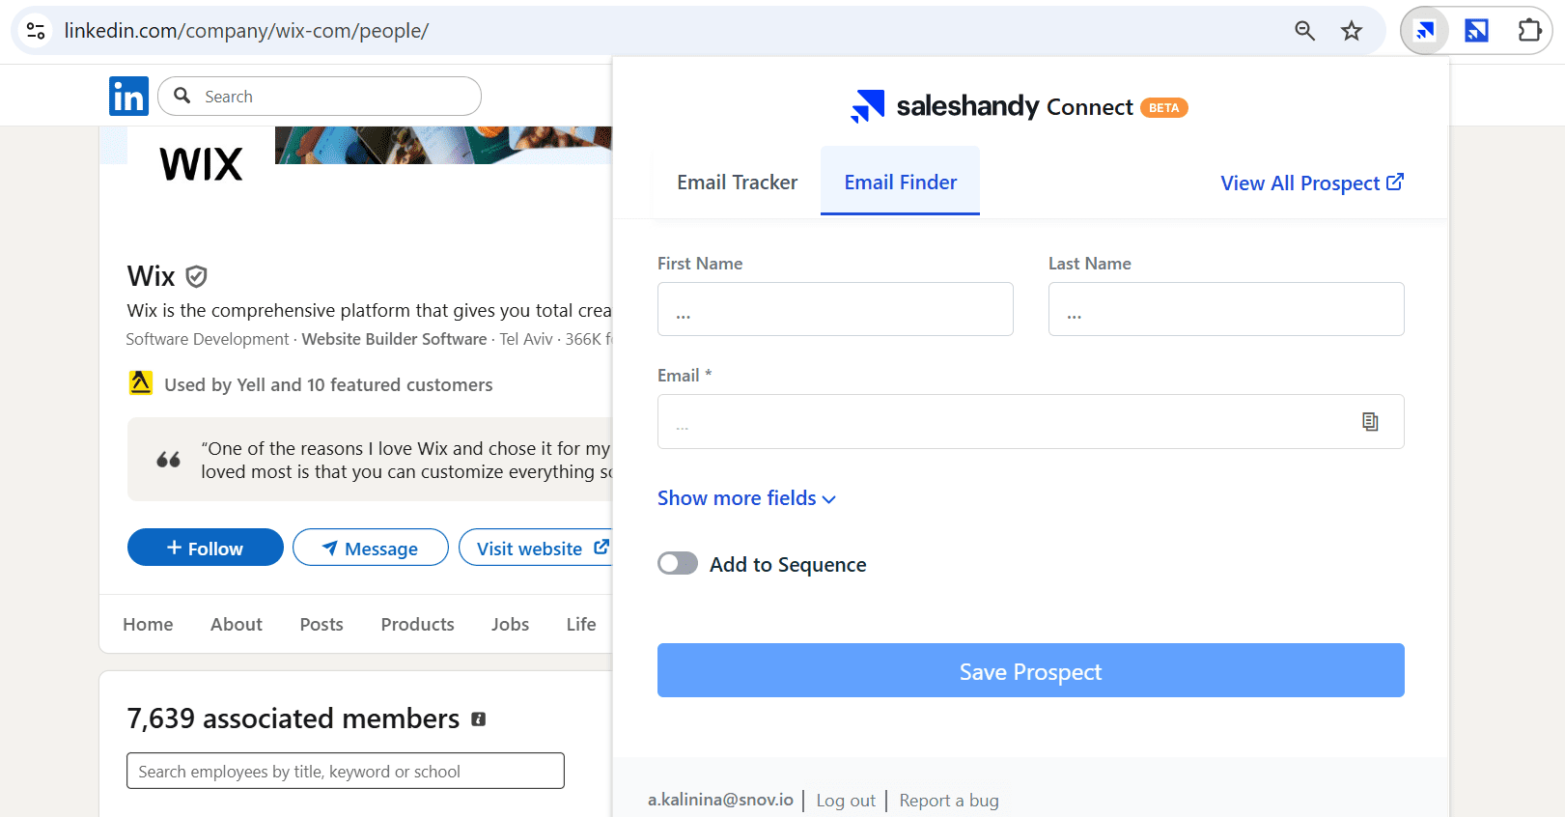Expand Show more fields
Screen dimensions: 1565x817
tap(746, 498)
